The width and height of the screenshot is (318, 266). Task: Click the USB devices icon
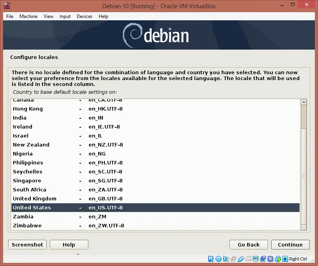pyautogui.click(x=241, y=259)
